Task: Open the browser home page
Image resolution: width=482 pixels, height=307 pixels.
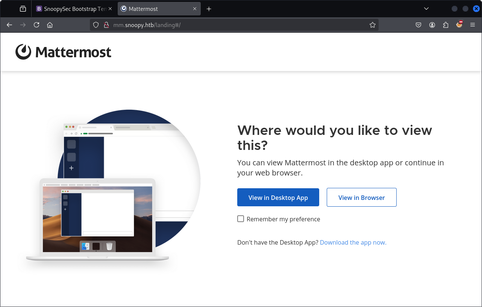Action: tap(50, 25)
